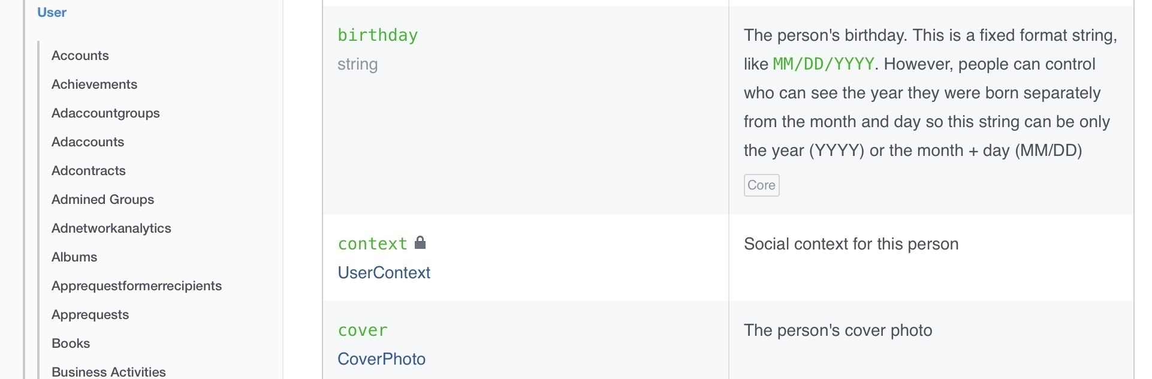Select Admined Groups in sidebar
Screen dimensions: 1152x379
click(x=102, y=200)
